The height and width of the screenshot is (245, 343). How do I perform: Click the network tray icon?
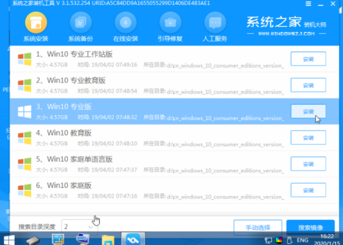tap(268, 240)
